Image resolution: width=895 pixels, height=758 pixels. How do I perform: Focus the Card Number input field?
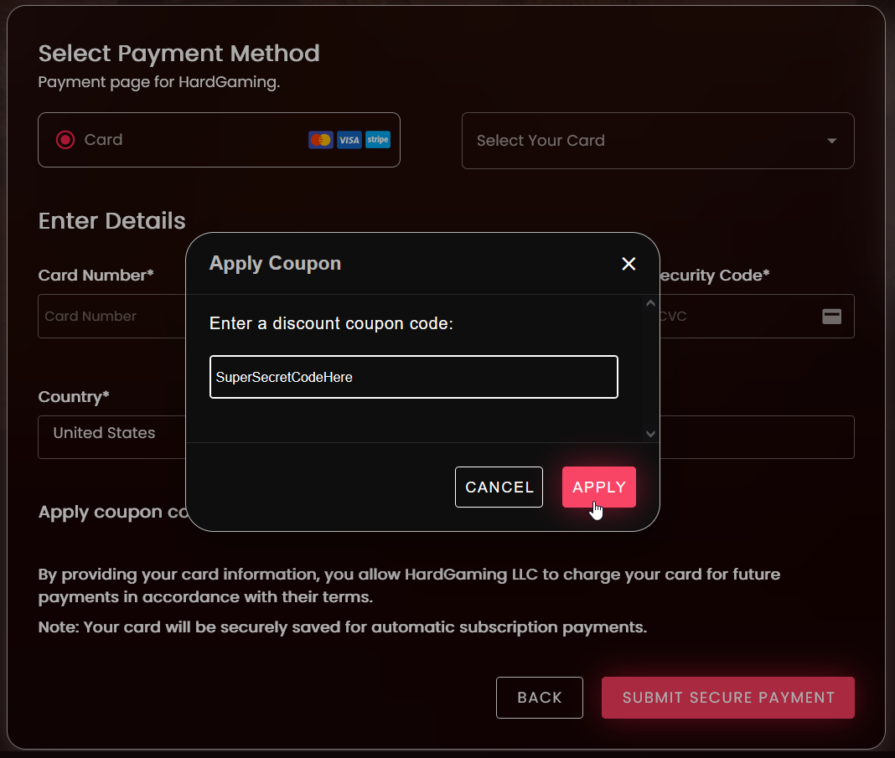[109, 317]
